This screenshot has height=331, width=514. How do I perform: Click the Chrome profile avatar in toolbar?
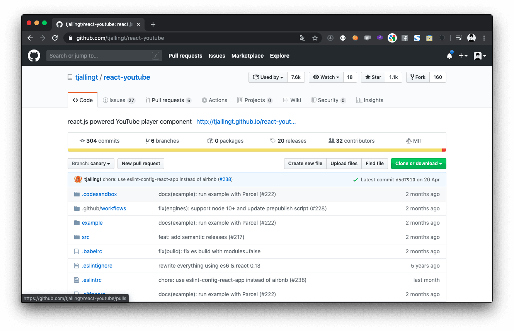coord(471,38)
